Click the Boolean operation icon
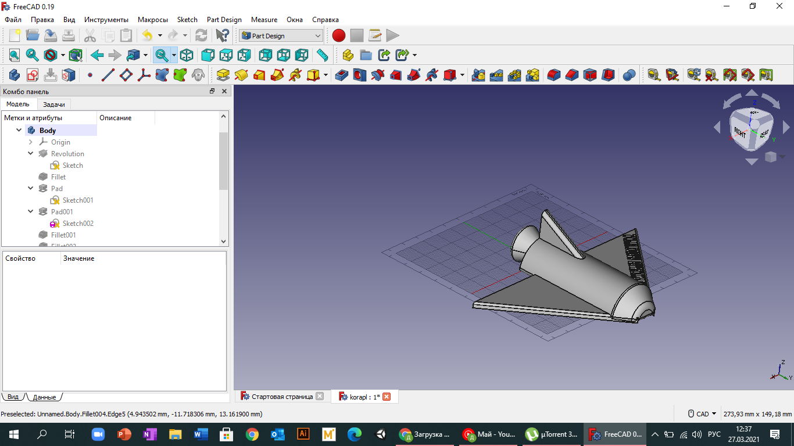This screenshot has width=794, height=446. coord(629,75)
